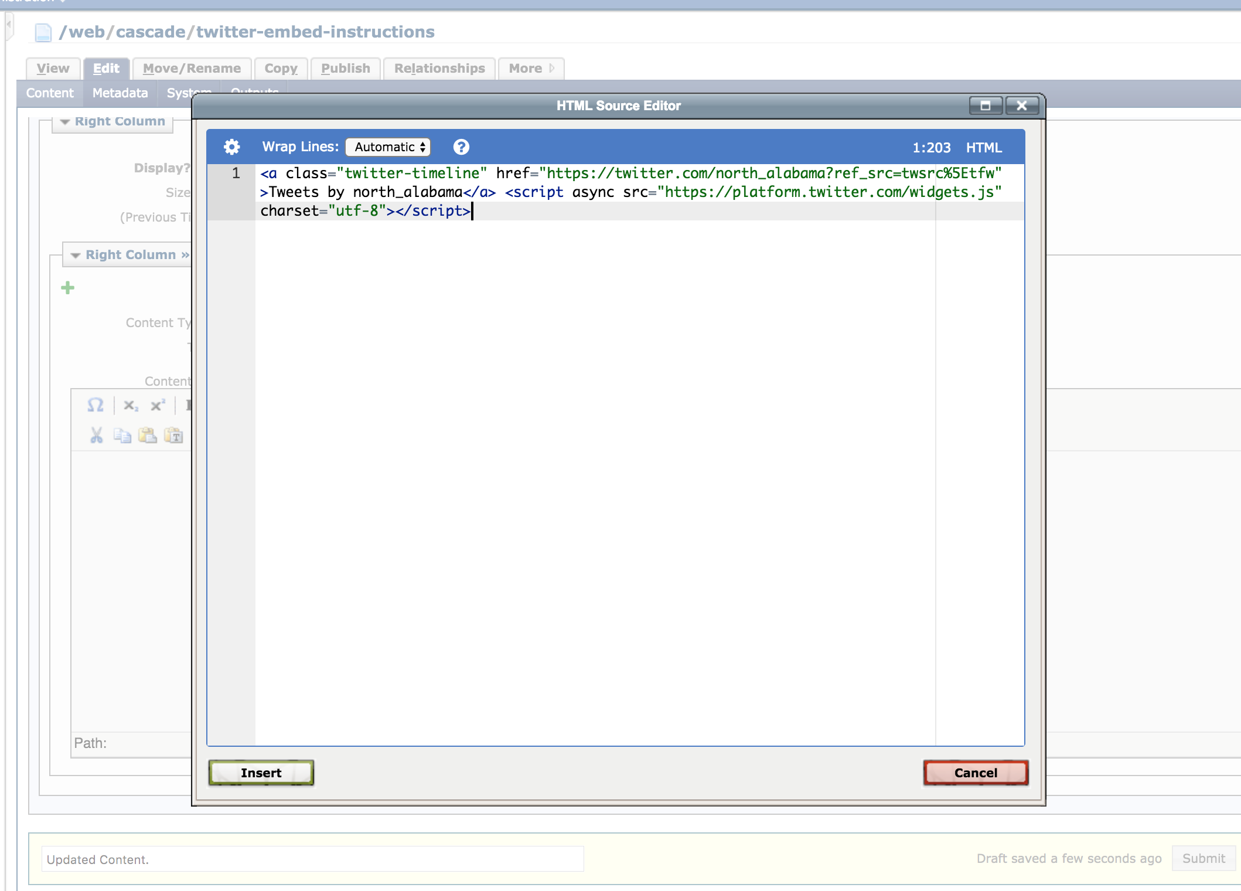Click the help question mark icon

tap(461, 147)
